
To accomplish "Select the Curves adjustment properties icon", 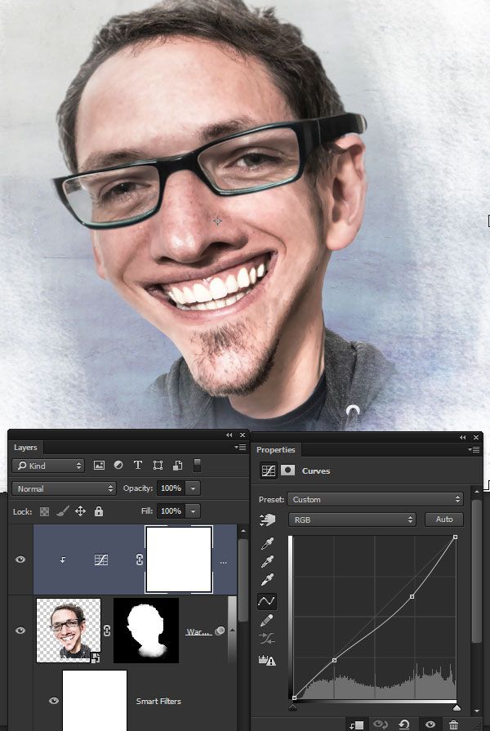I will [x=269, y=470].
